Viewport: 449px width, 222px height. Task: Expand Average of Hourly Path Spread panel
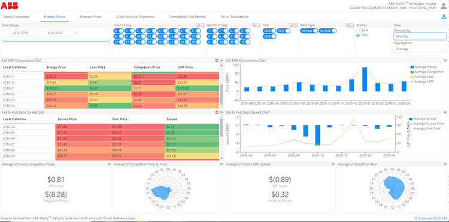click(x=333, y=164)
